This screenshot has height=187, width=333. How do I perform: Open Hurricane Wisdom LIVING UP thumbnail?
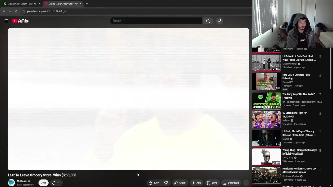pyautogui.click(x=266, y=175)
